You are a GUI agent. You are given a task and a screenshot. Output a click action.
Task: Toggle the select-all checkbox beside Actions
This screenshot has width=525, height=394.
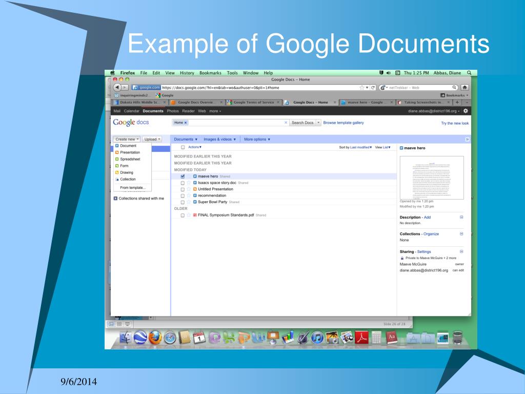[x=183, y=147]
